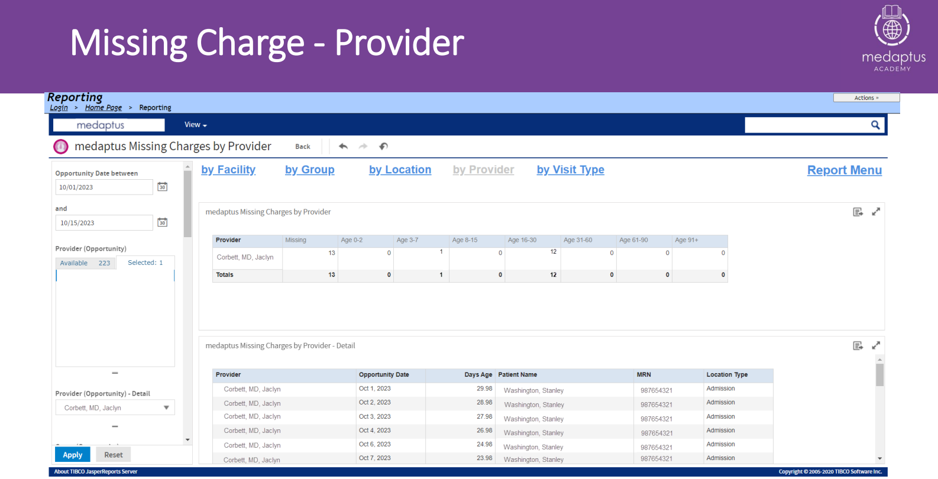Click the medaptus report circle icon
This screenshot has height=479, width=938.
(61, 146)
